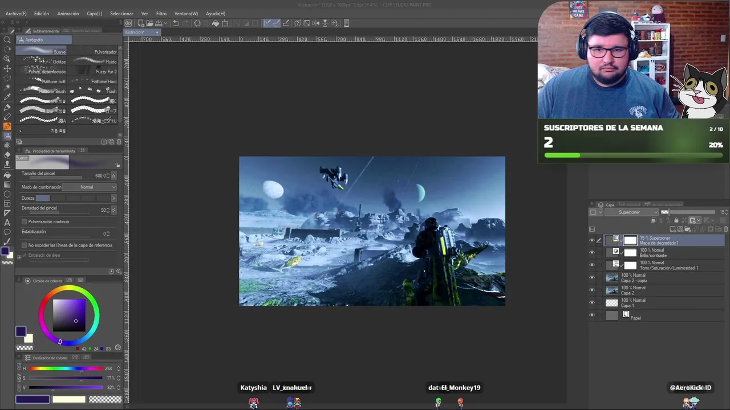
Task: Open Densidad del pincel dynamics dropdown
Action: 113,210
